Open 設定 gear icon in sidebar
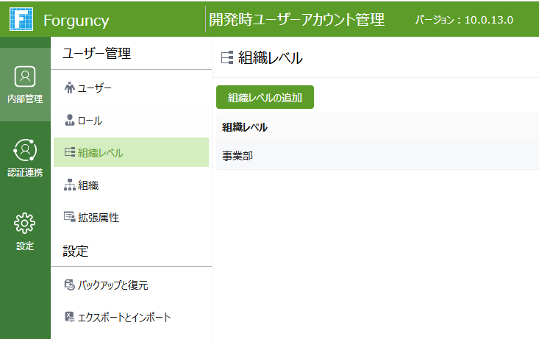The height and width of the screenshot is (339, 539). click(x=25, y=223)
